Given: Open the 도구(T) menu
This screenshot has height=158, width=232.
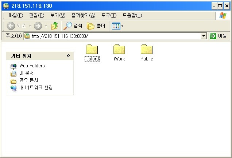Looking at the screenshot, I should click(x=109, y=15).
